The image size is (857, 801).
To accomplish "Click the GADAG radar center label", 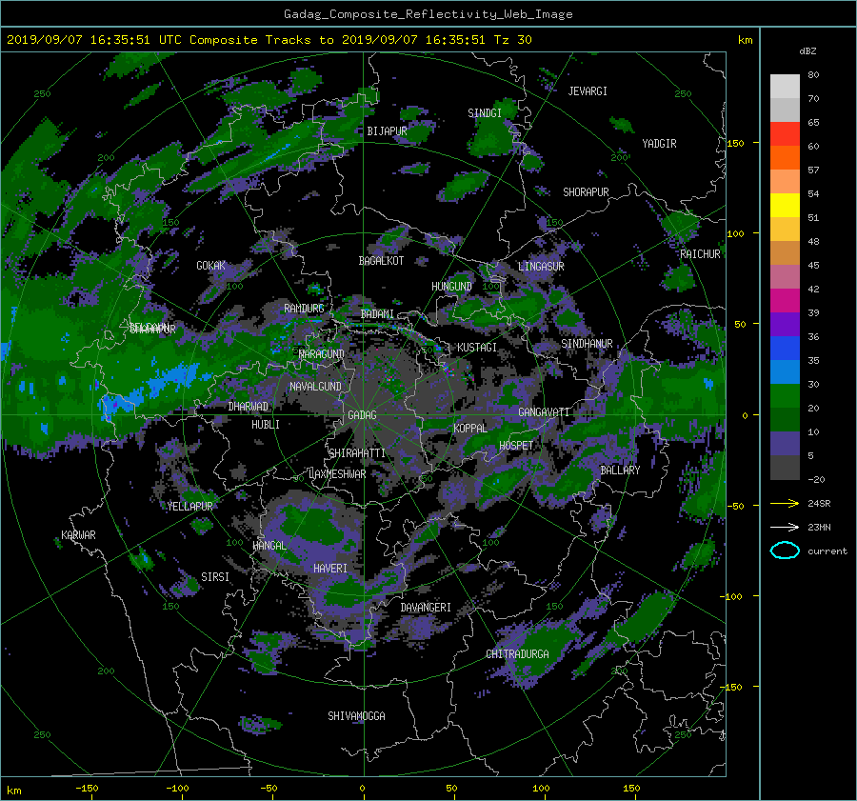I will (x=362, y=415).
